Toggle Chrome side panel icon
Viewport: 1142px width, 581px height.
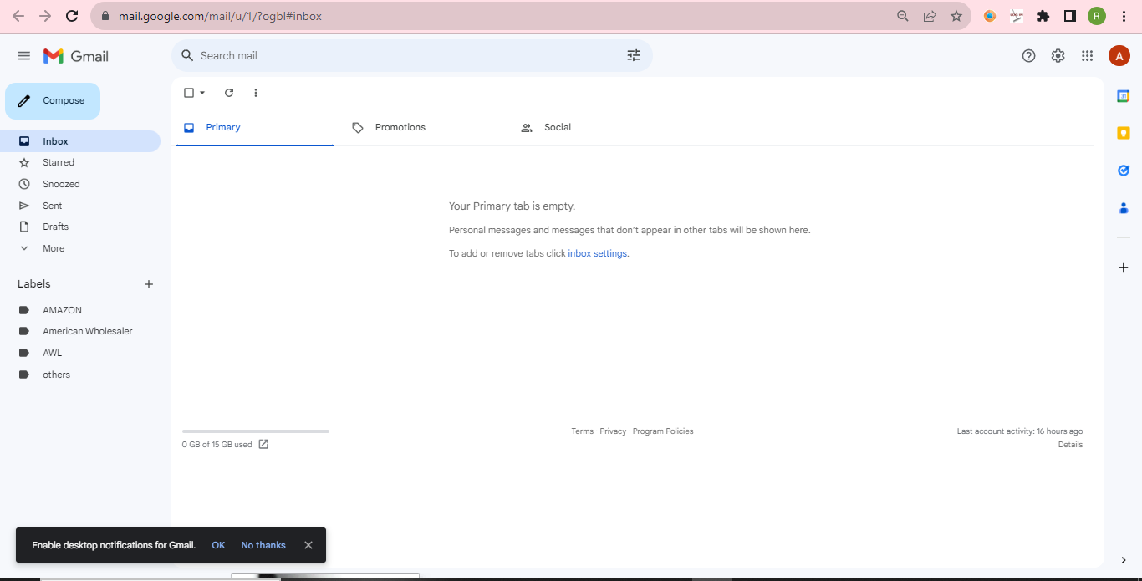[x=1069, y=16]
